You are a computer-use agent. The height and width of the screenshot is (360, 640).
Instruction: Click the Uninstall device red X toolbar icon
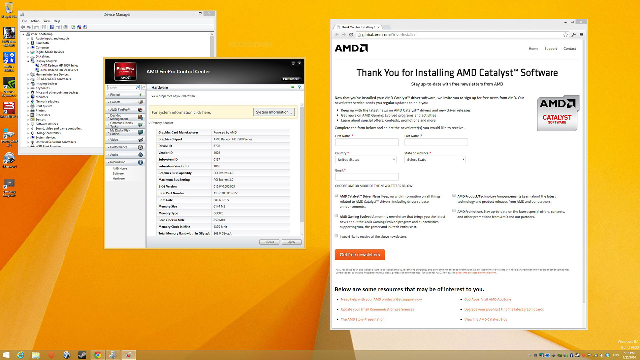(x=79, y=27)
